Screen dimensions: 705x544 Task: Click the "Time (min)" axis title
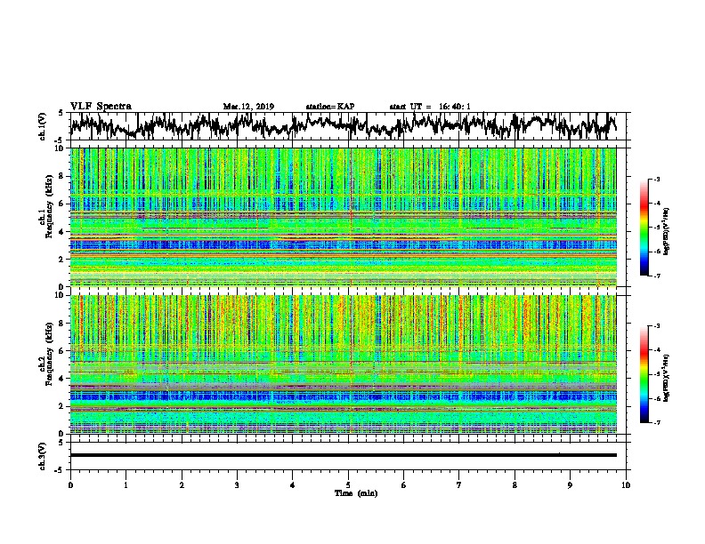356,493
